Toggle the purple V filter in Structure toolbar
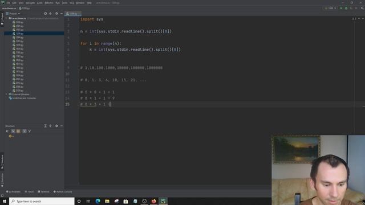365x205 pixels. pos(13,131)
